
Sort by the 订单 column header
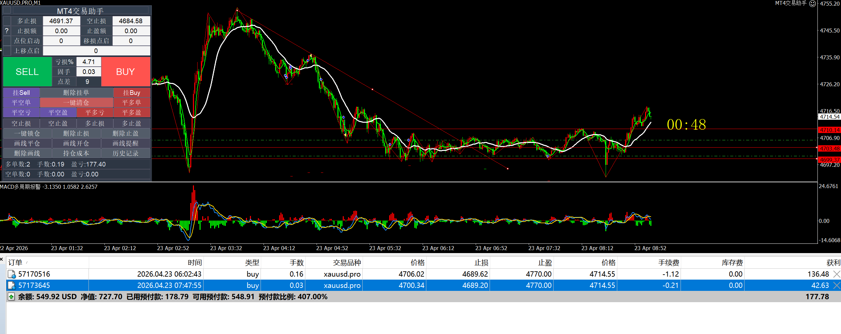pyautogui.click(x=47, y=263)
